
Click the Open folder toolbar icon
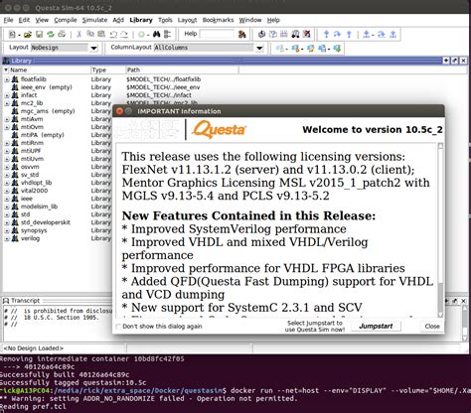tap(28, 34)
